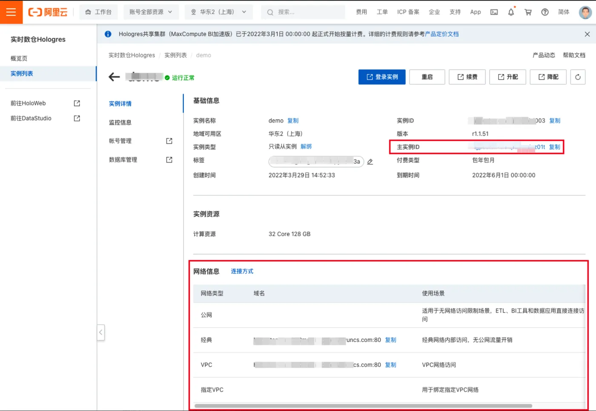Open user avatar profile

(x=585, y=12)
